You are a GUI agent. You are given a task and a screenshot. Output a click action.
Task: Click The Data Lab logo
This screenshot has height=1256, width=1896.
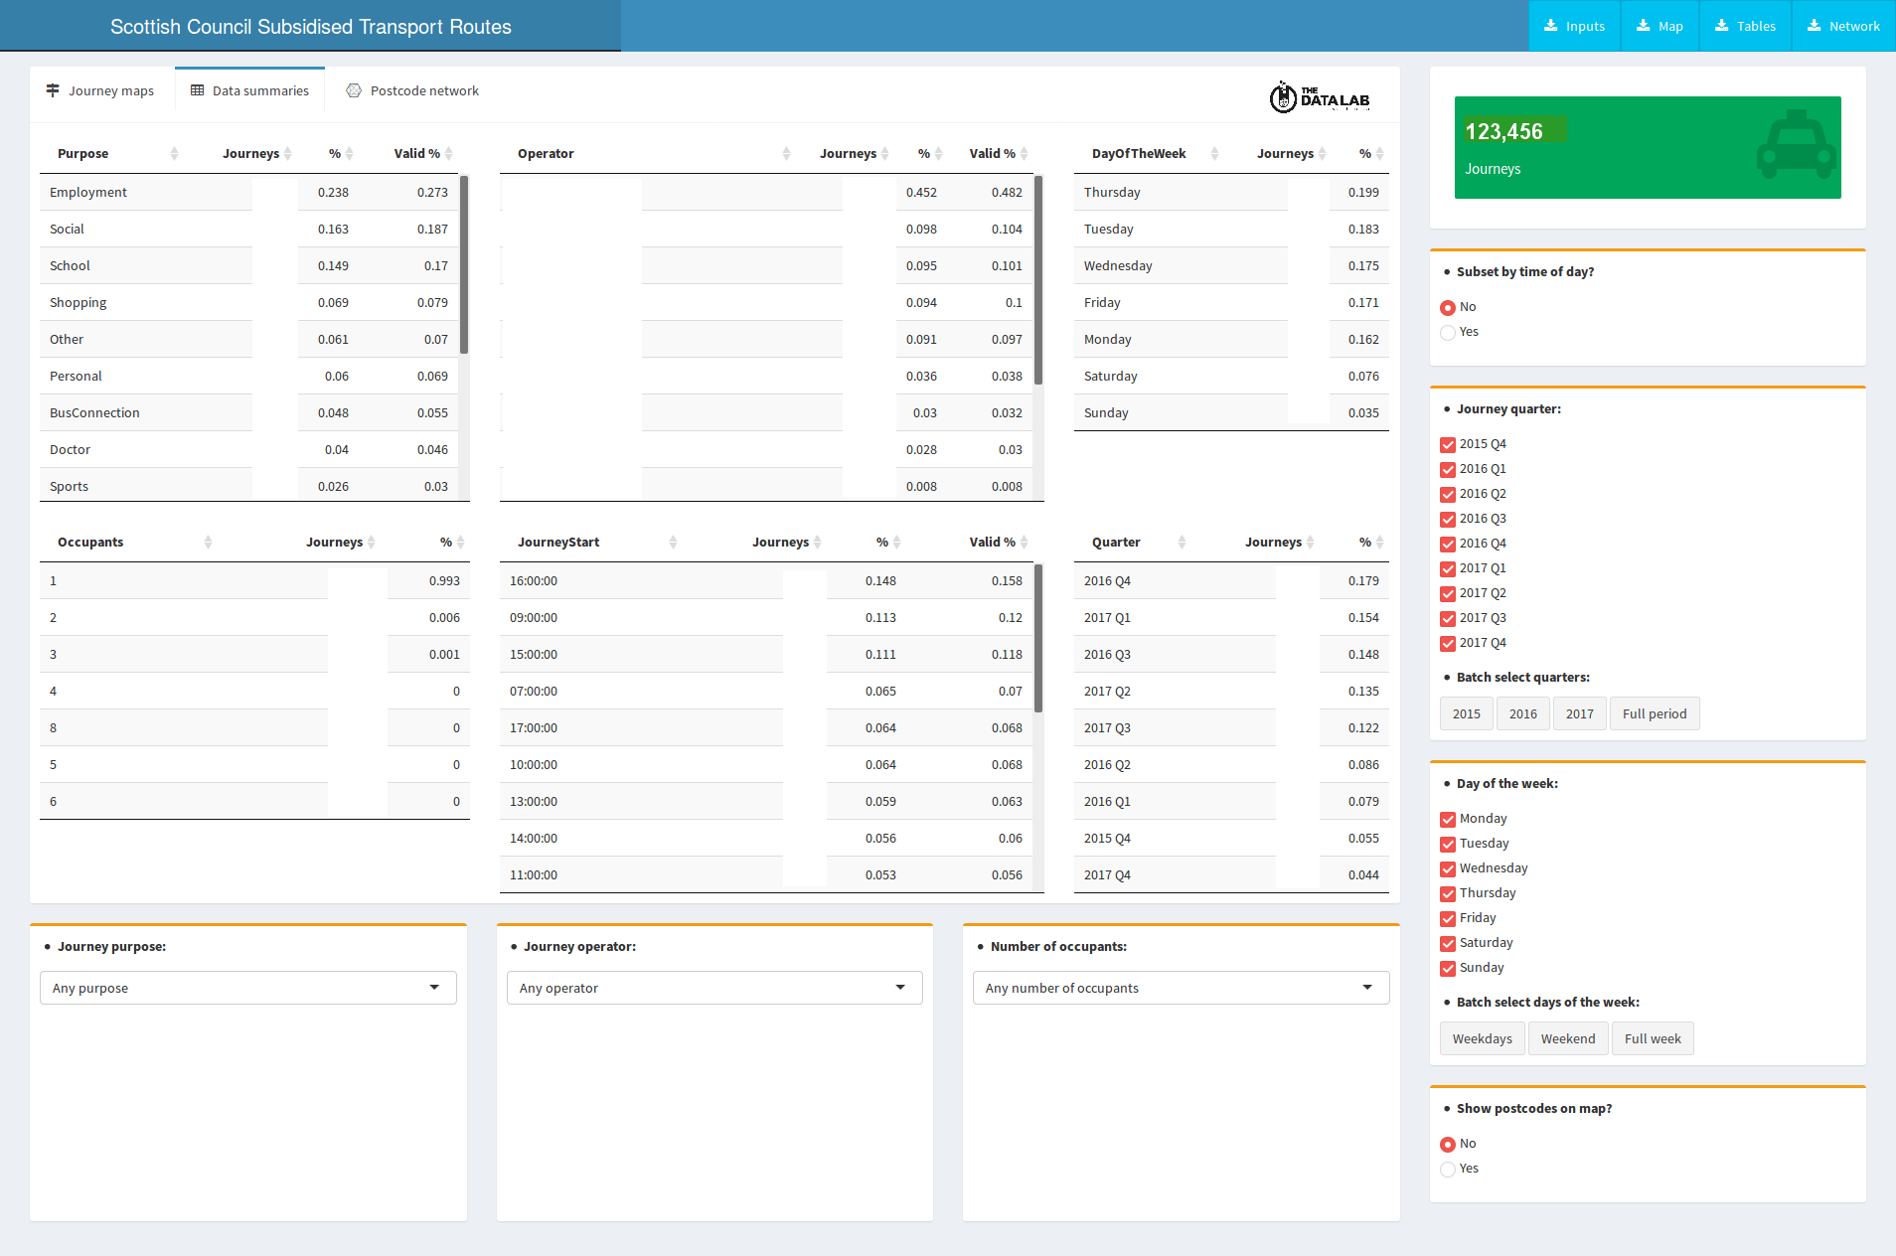click(1320, 97)
